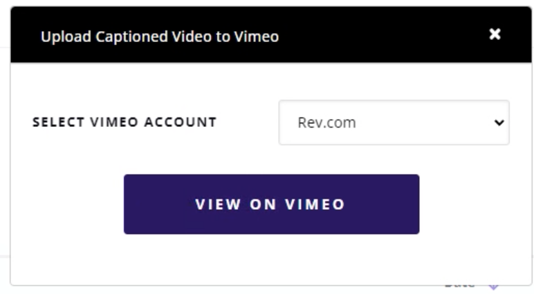Open the Vimeo account dropdown

(394, 123)
